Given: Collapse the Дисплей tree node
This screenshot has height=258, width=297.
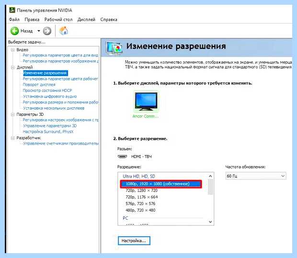Looking at the screenshot, I should click(12, 67).
